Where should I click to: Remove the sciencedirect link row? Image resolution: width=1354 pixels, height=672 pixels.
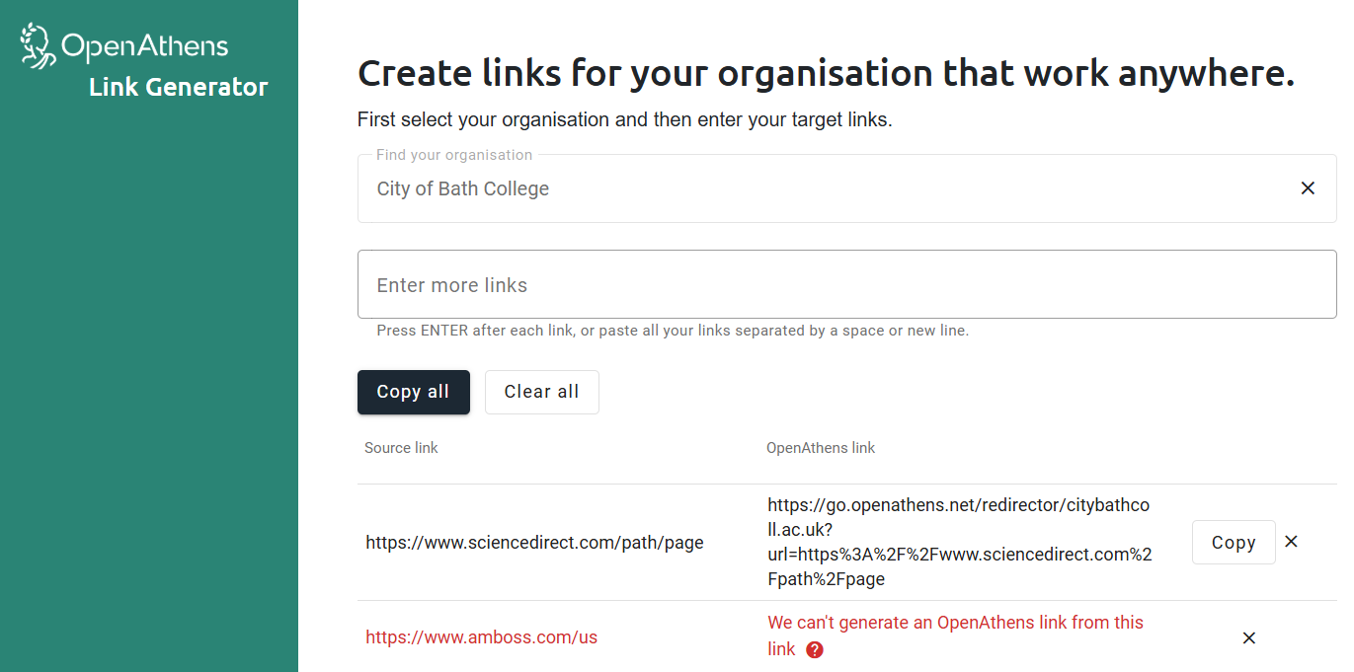click(1291, 542)
